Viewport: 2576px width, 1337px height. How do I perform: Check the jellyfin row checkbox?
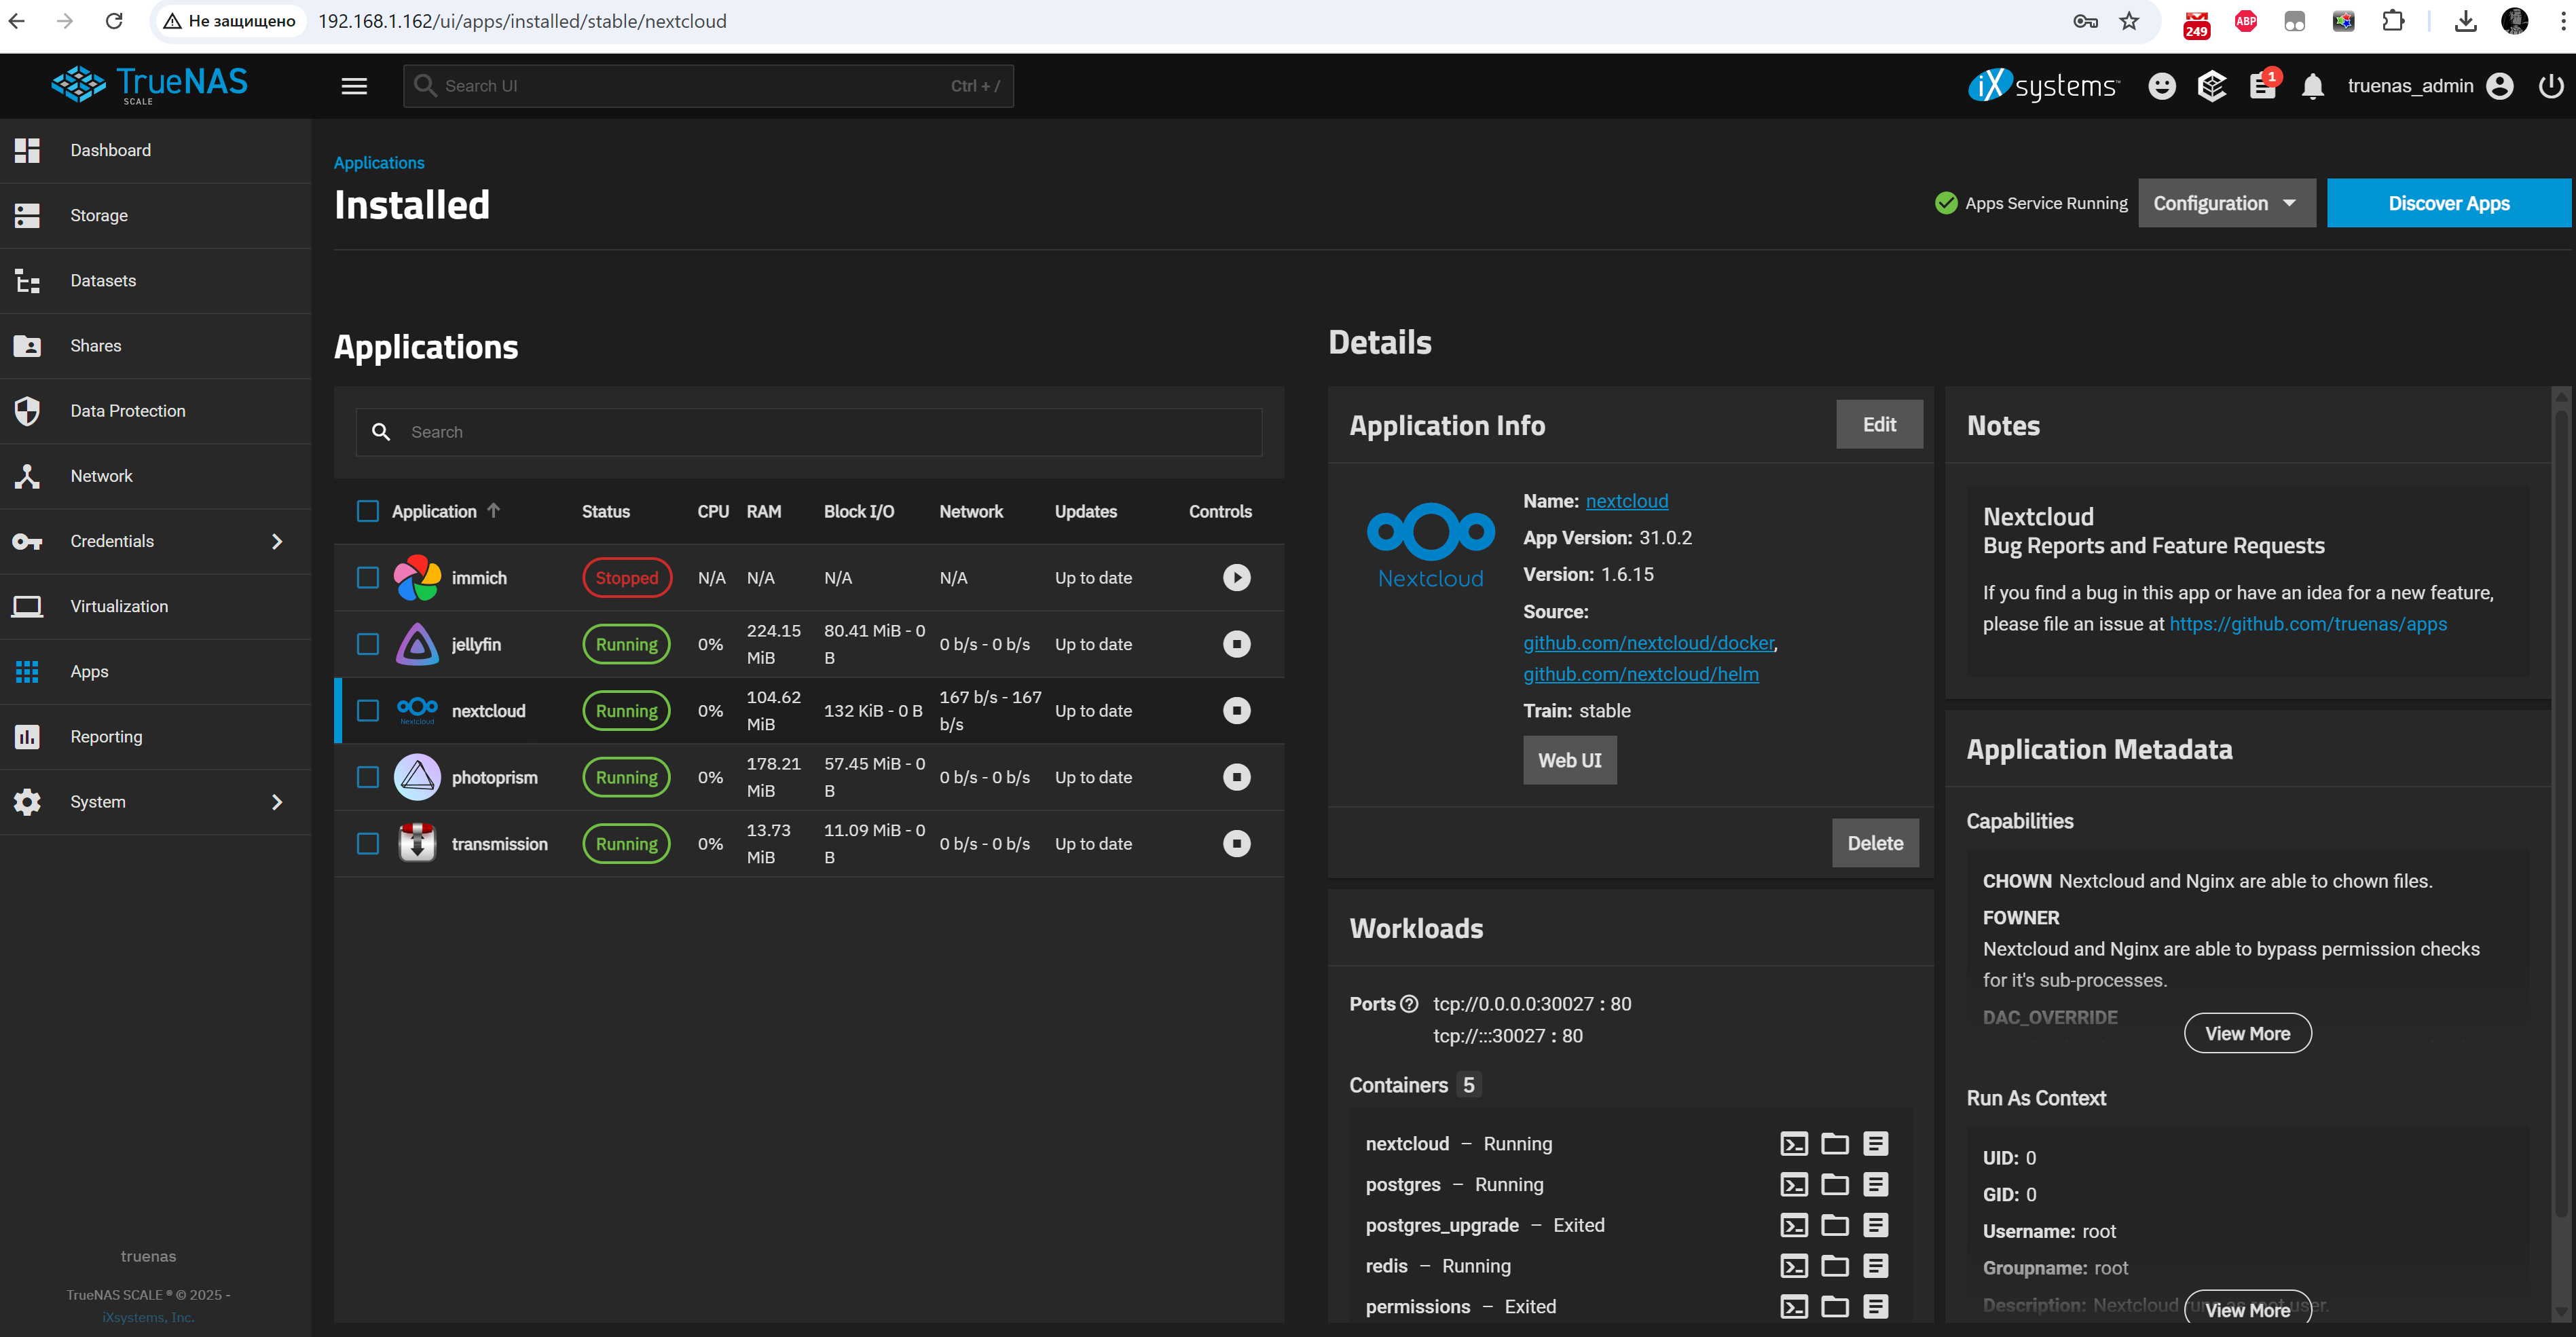point(368,645)
